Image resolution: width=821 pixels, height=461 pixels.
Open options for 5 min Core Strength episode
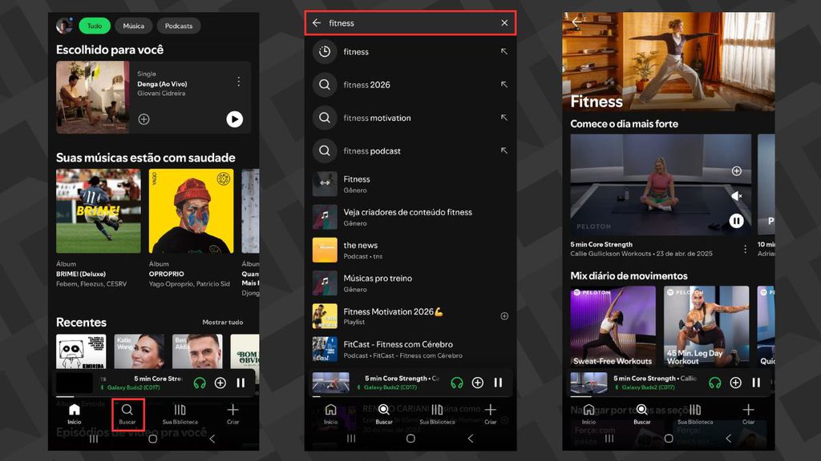tap(745, 250)
